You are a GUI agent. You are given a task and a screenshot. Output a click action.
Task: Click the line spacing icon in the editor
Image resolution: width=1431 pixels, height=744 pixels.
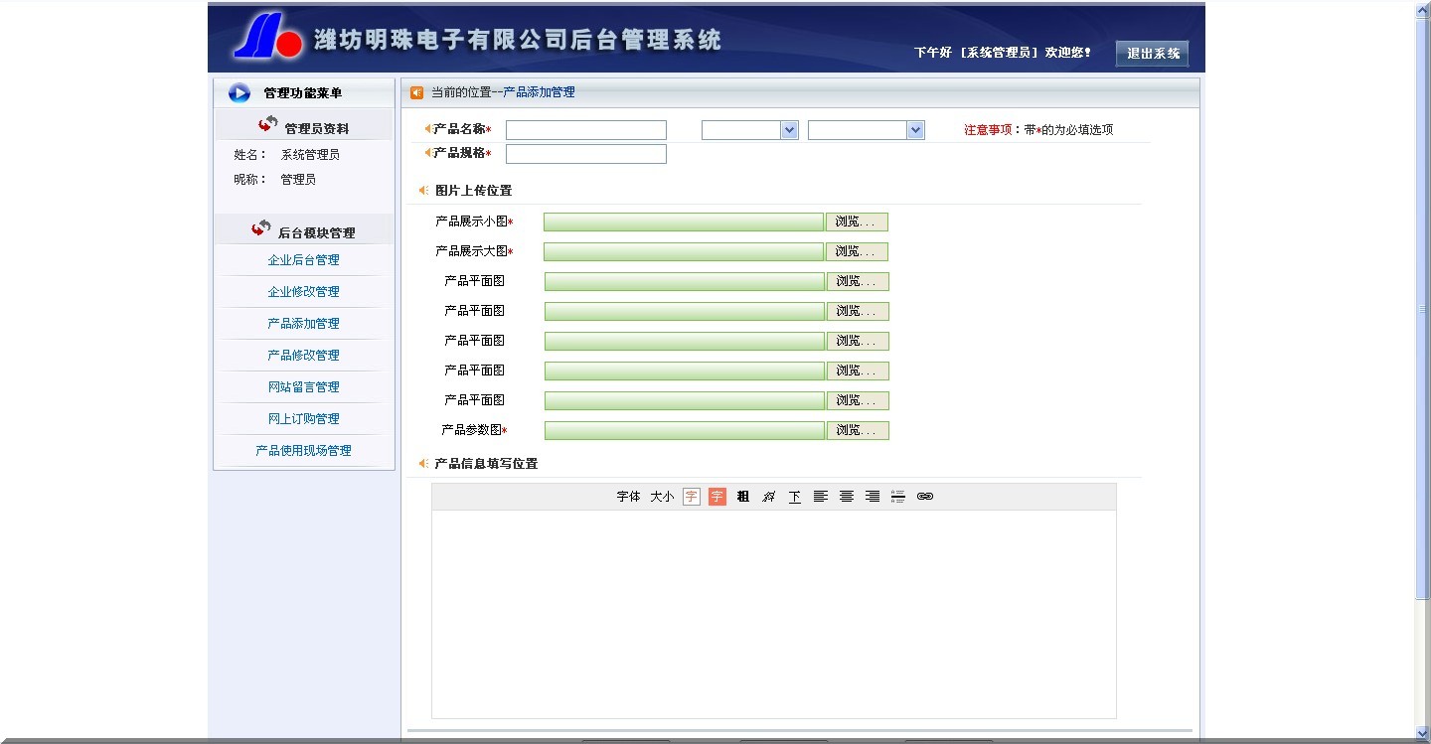coord(898,496)
